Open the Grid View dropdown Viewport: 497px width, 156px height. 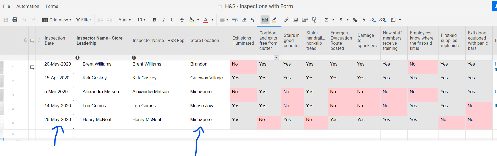point(57,20)
